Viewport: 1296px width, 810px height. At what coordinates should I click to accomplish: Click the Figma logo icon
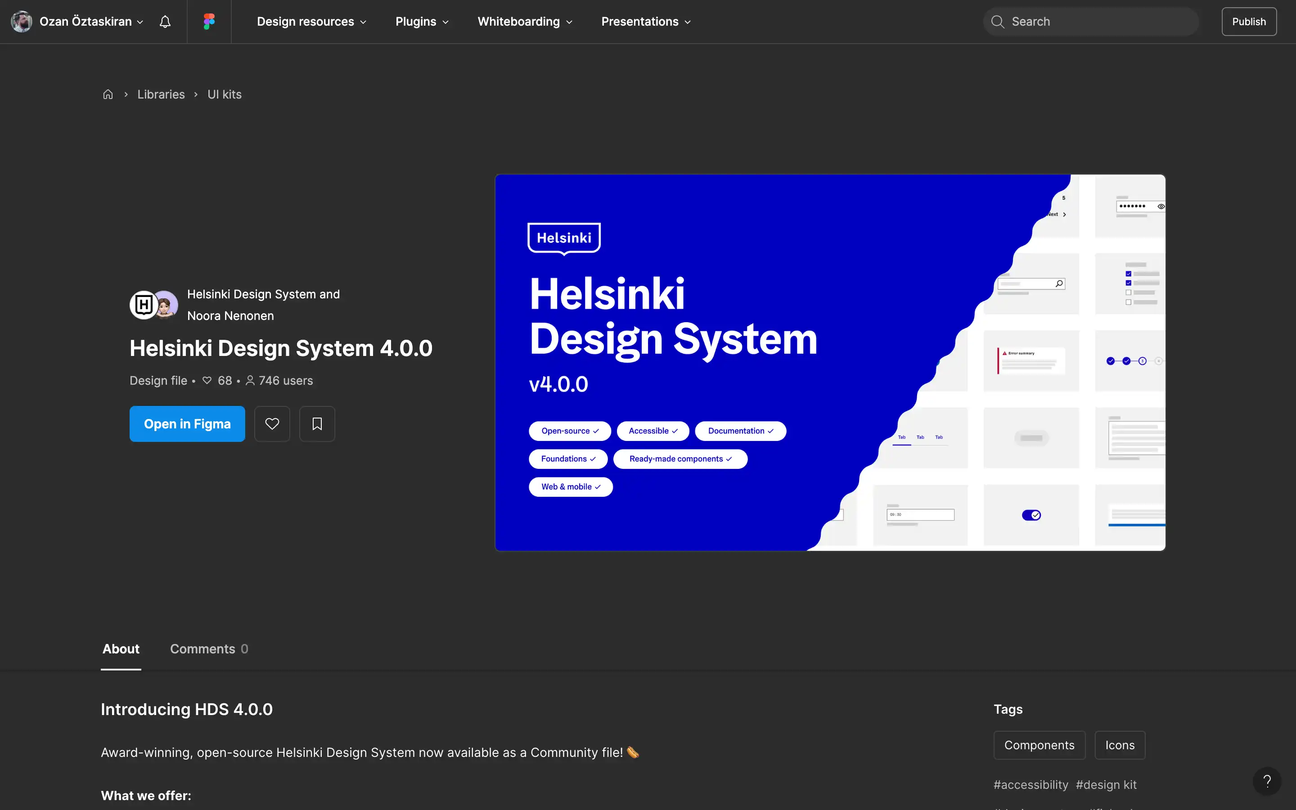209,22
